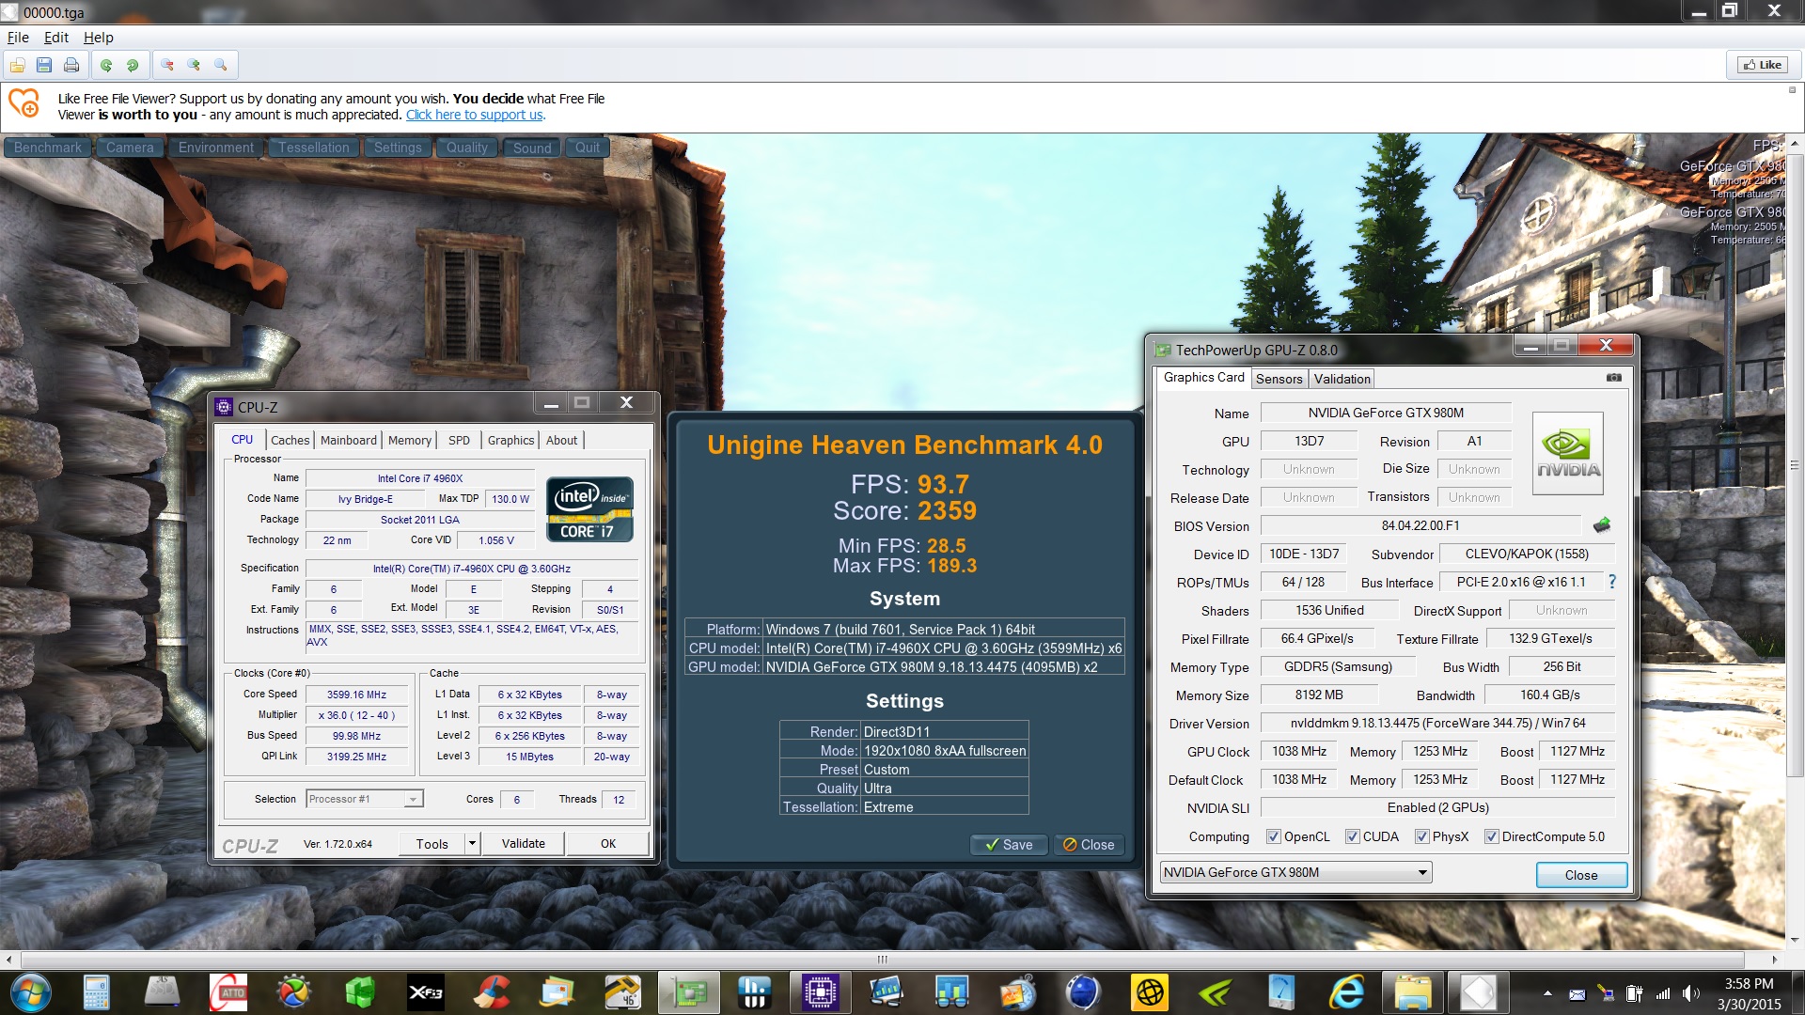
Task: Open the Edit menu
Action: tap(56, 38)
